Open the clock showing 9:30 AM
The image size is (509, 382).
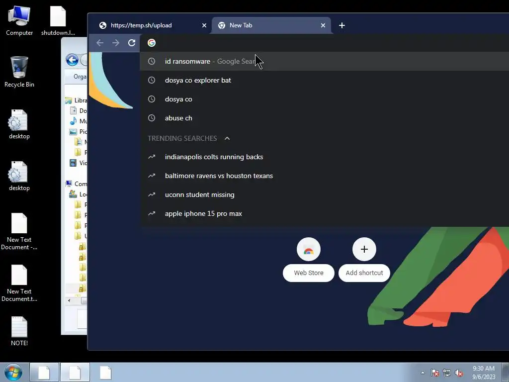(x=484, y=373)
